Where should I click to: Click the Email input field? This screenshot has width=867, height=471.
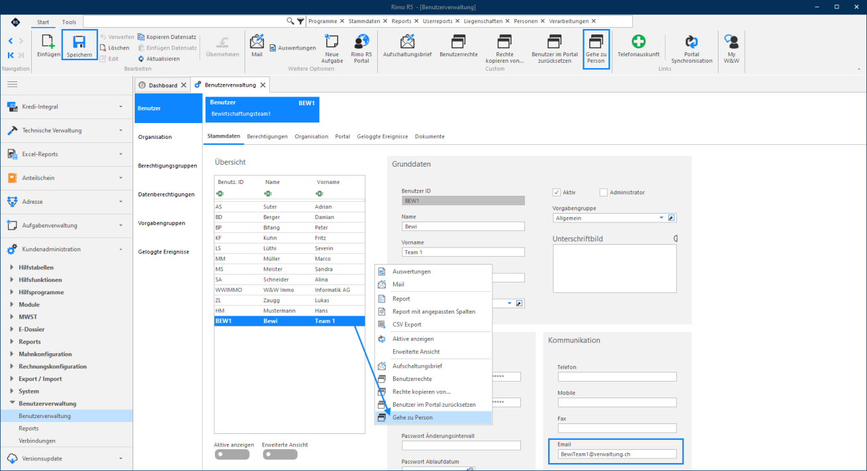tap(617, 454)
